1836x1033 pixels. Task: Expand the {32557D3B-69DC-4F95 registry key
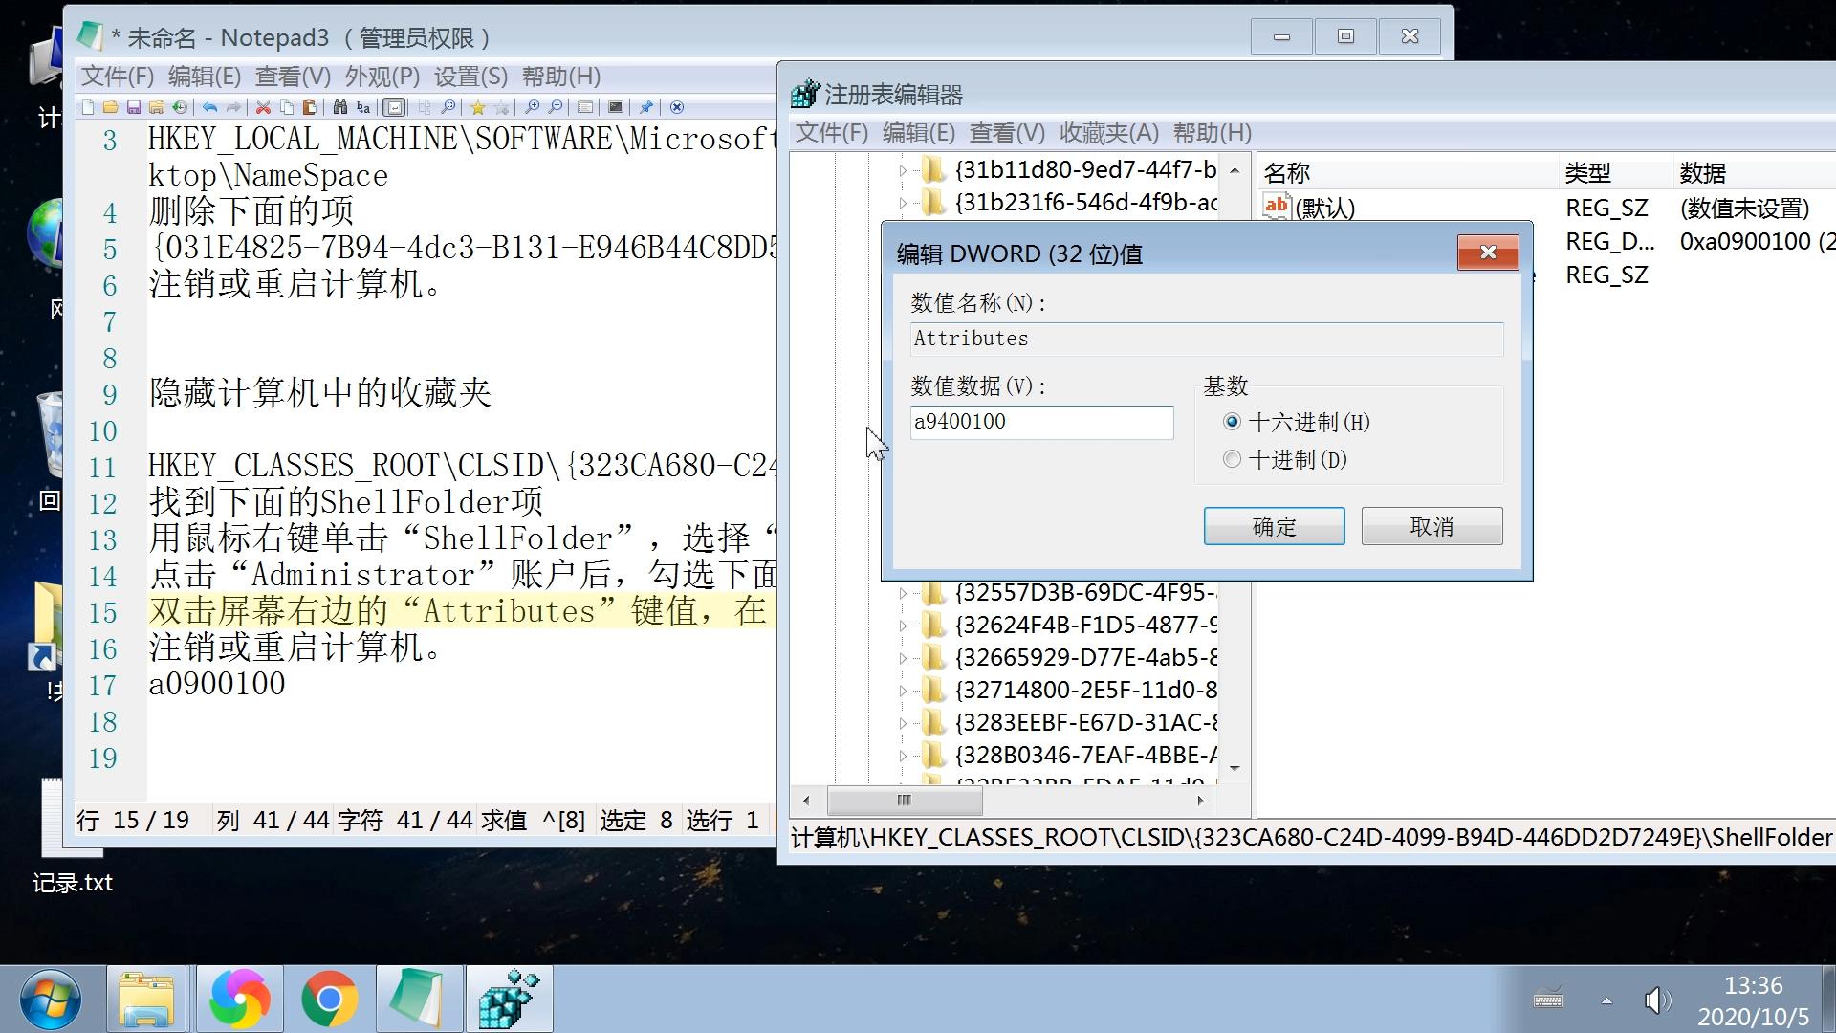click(x=903, y=592)
